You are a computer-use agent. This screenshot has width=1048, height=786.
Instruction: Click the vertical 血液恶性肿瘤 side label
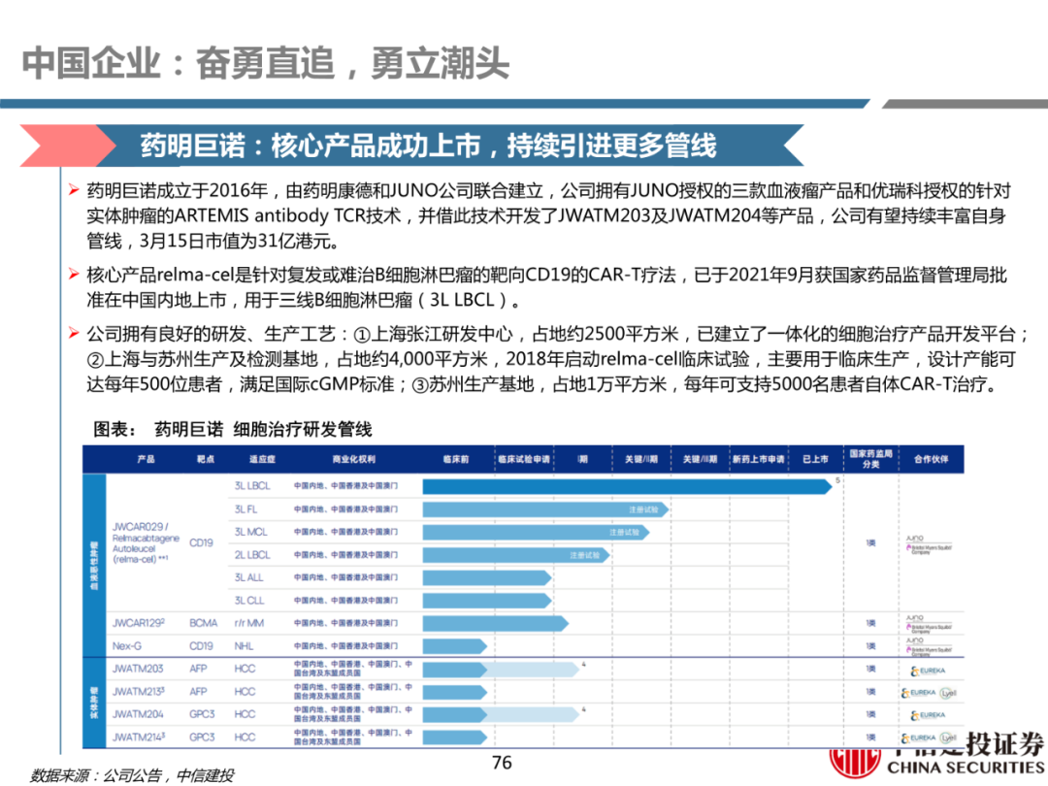93,566
